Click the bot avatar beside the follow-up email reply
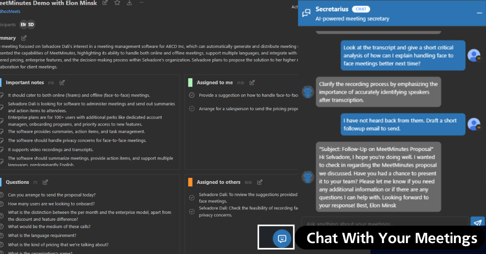 point(309,177)
